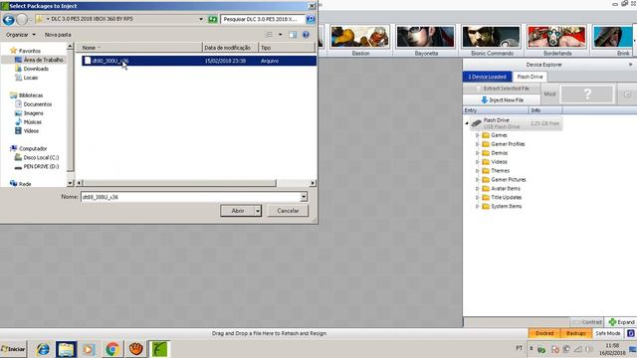Click Extract Selected File button

[502, 89]
